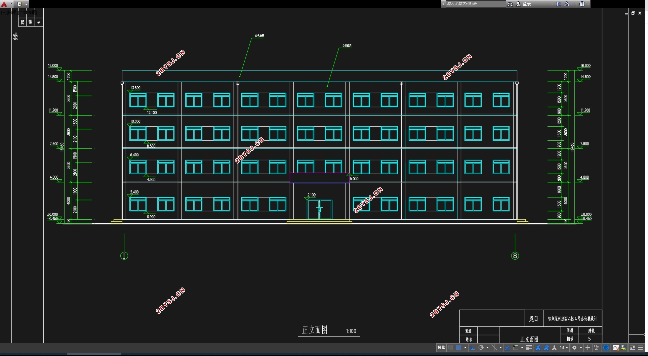This screenshot has height=356, width=648.
Task: Click the 登录 sign-in button
Action: [x=527, y=4]
